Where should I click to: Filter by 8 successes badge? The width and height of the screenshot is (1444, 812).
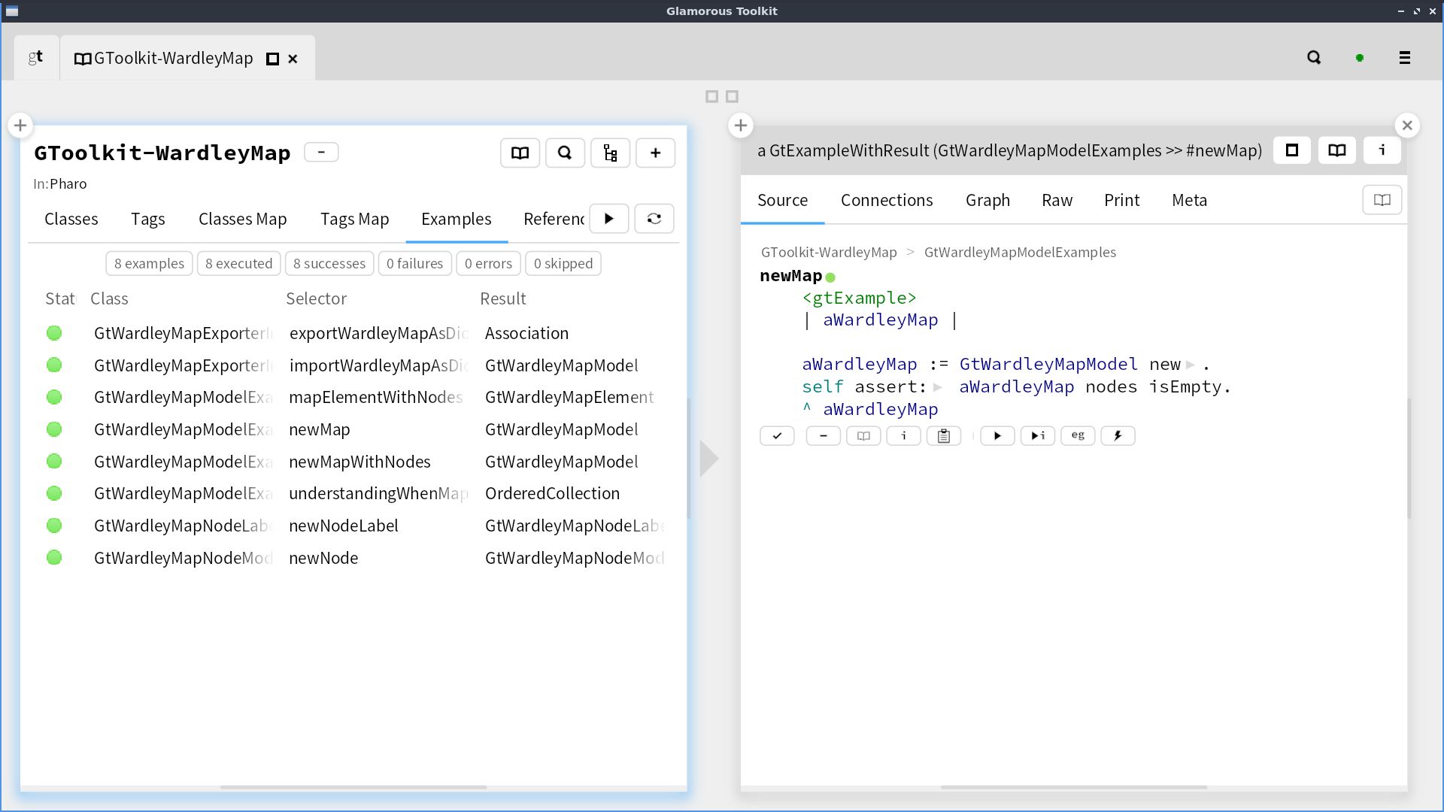pos(329,264)
